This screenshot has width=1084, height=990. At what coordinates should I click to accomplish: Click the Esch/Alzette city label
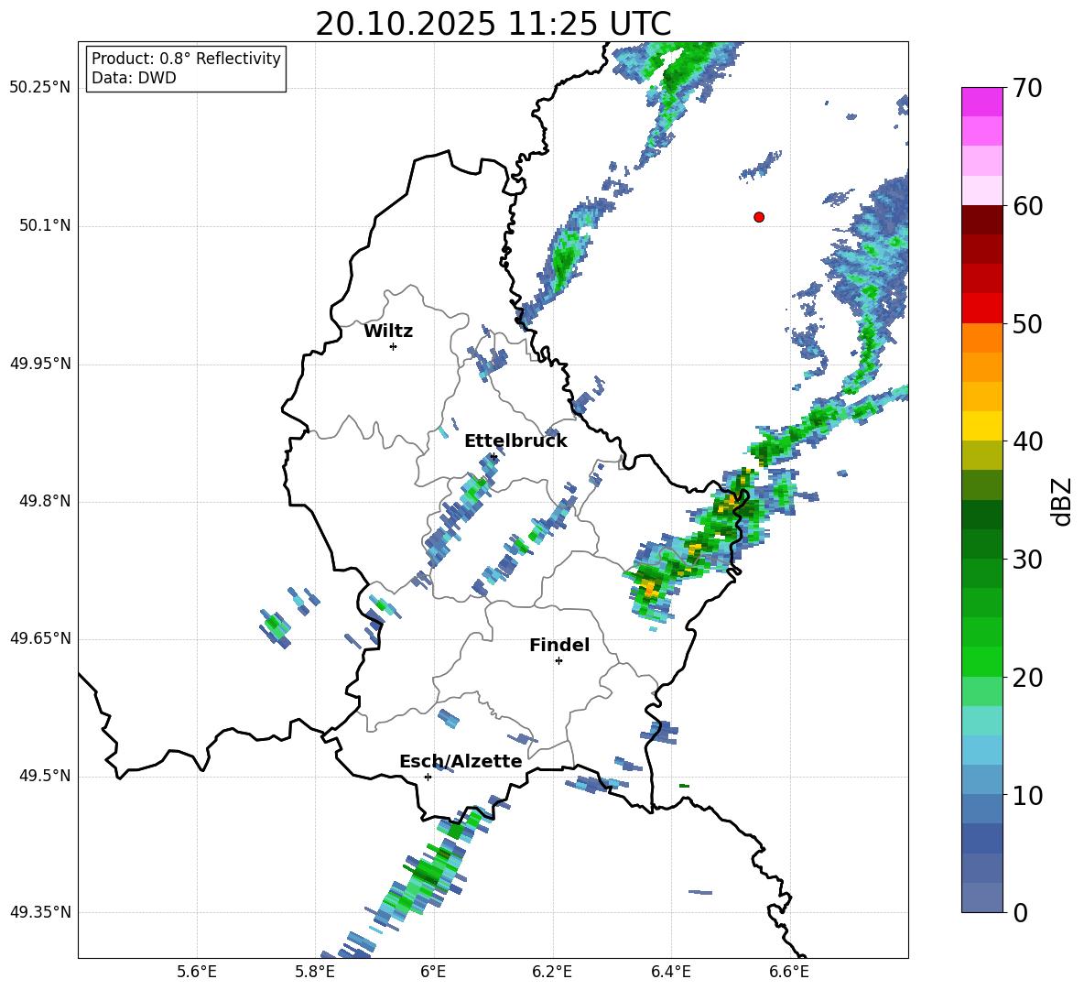click(x=461, y=761)
